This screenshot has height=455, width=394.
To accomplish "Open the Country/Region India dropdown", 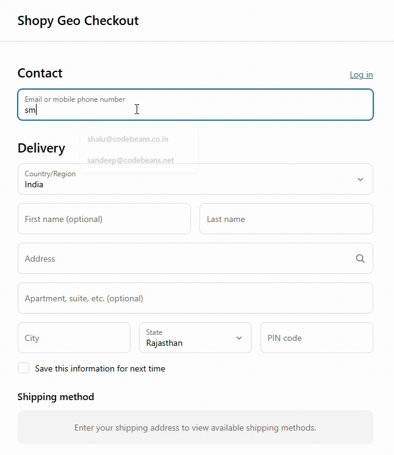I will click(195, 179).
